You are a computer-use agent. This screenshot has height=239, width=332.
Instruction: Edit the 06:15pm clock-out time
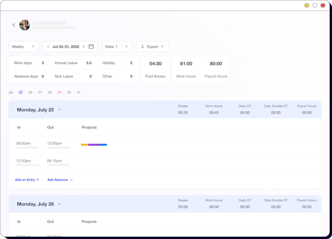point(54,161)
